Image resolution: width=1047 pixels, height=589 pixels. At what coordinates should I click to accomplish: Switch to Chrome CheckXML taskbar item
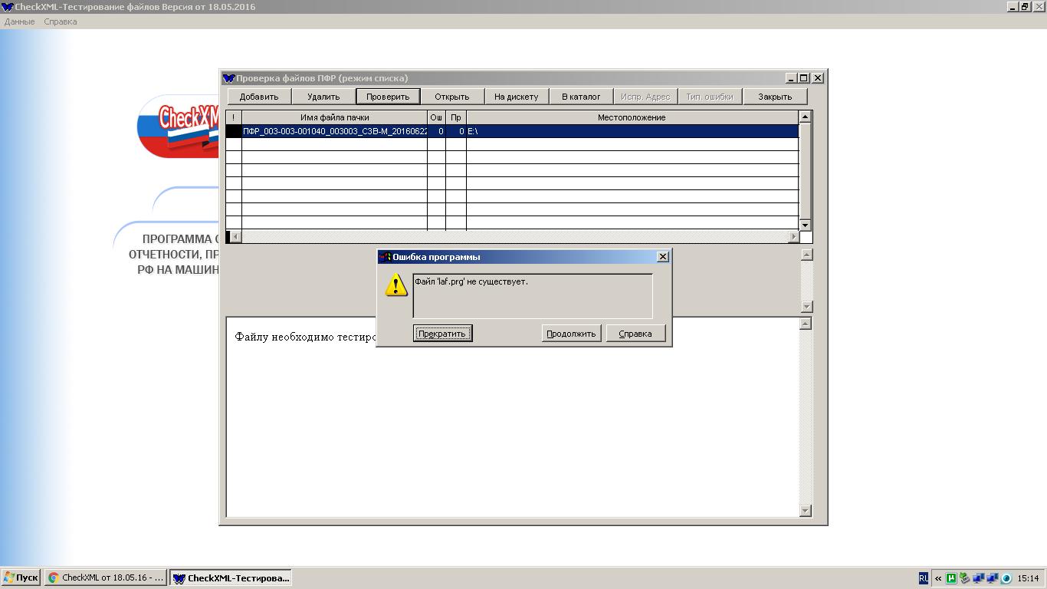pyautogui.click(x=106, y=577)
